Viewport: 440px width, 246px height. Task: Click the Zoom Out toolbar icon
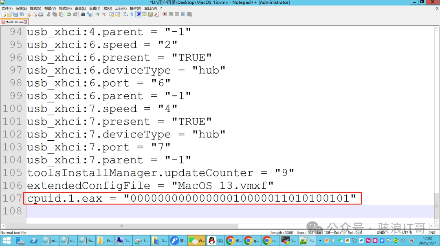103,14
